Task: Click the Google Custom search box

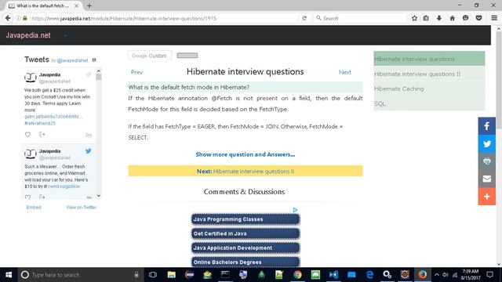Action: 150,56
